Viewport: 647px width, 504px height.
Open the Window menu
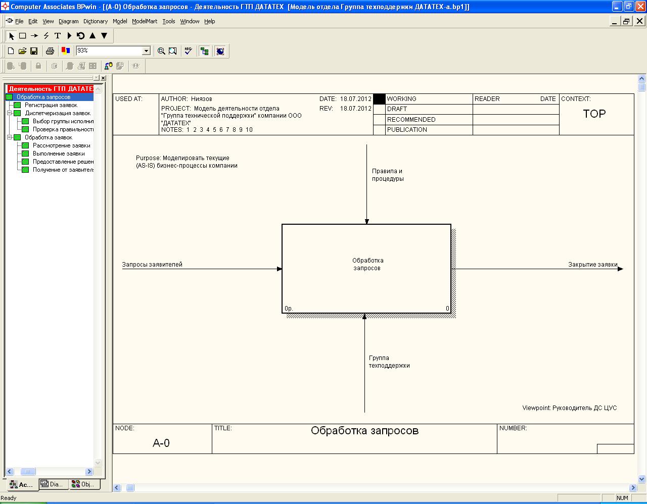click(190, 21)
